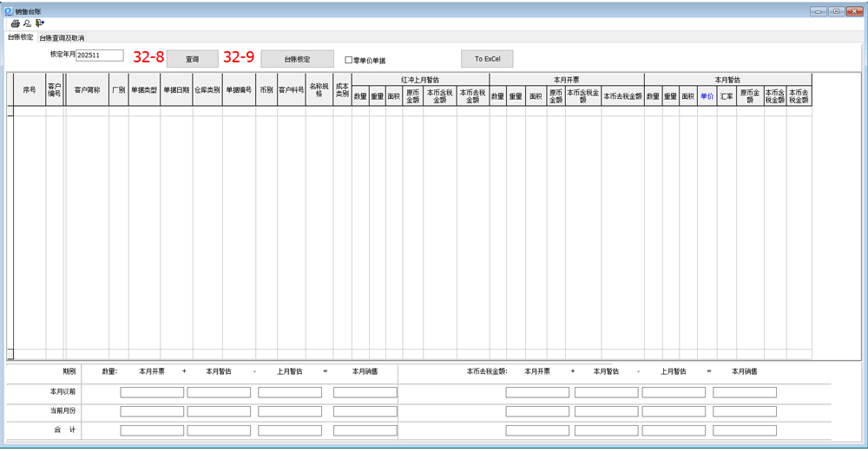The image size is (868, 452).
Task: Click the 汇率 column header
Action: (x=726, y=96)
